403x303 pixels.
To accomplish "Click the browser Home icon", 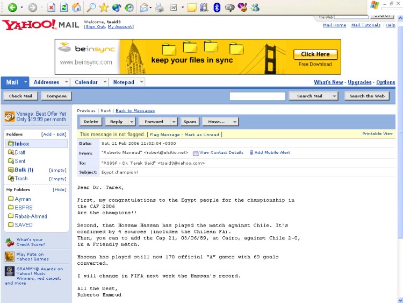I will coord(76,8).
